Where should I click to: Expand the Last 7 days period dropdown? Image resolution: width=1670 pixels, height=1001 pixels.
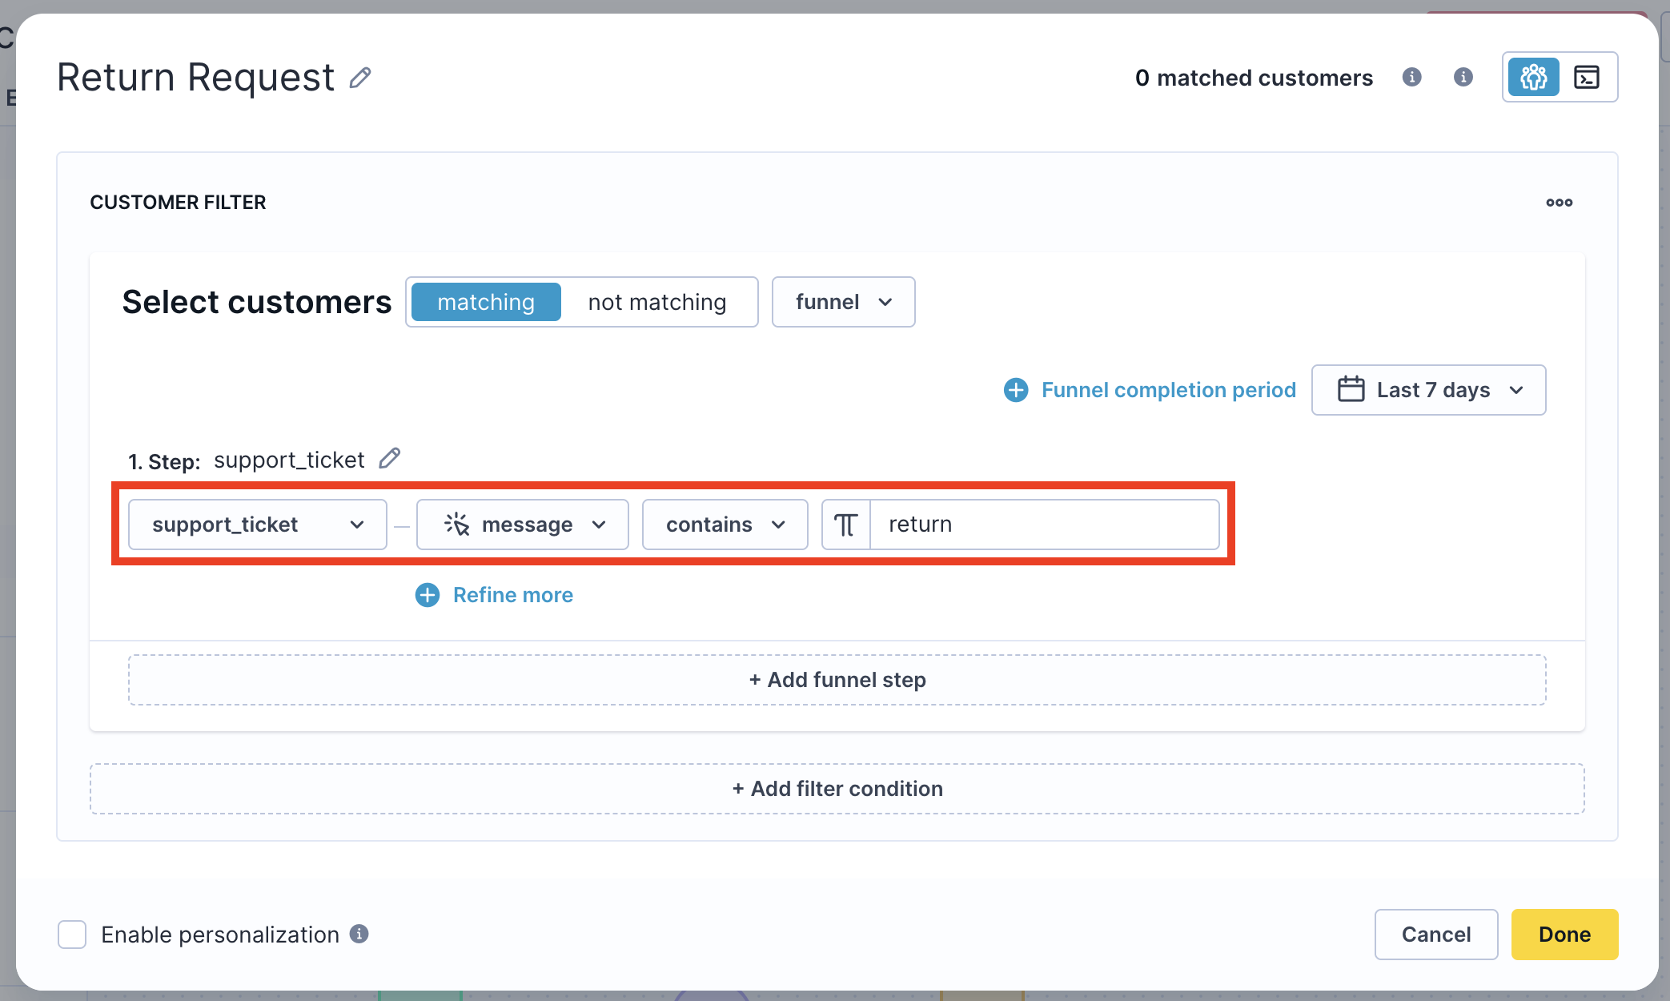(1428, 390)
